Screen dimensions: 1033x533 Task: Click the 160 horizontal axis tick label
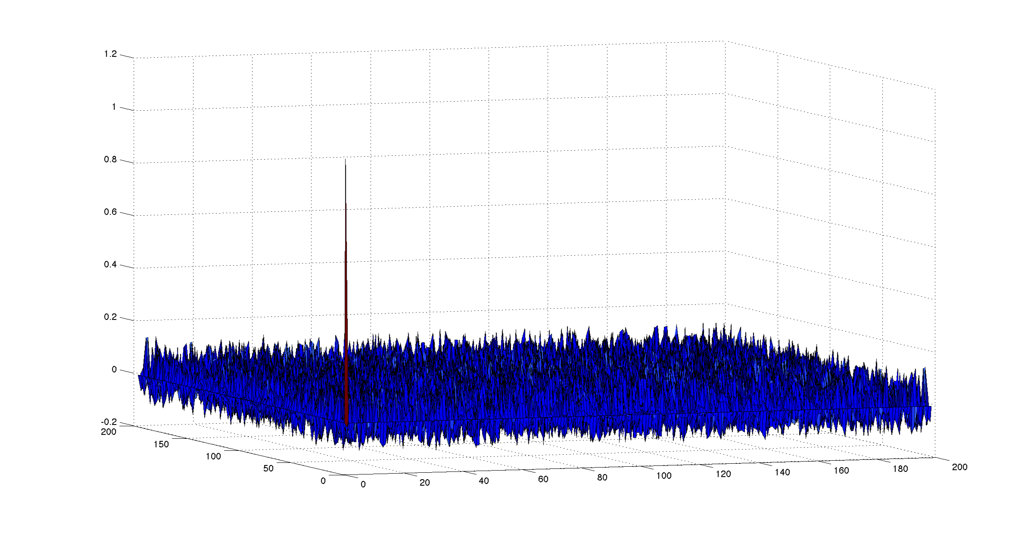point(841,471)
